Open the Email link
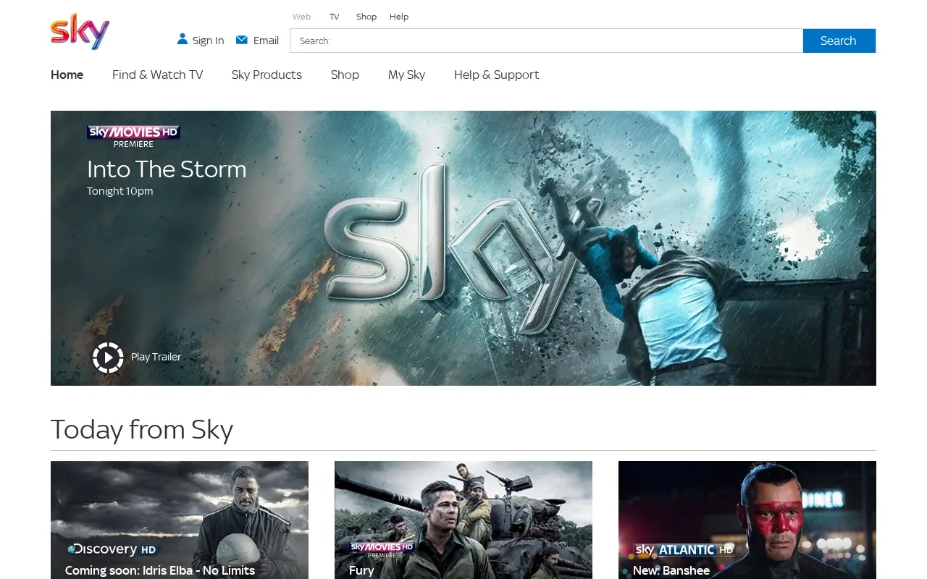This screenshot has width=927, height=579. [x=266, y=41]
